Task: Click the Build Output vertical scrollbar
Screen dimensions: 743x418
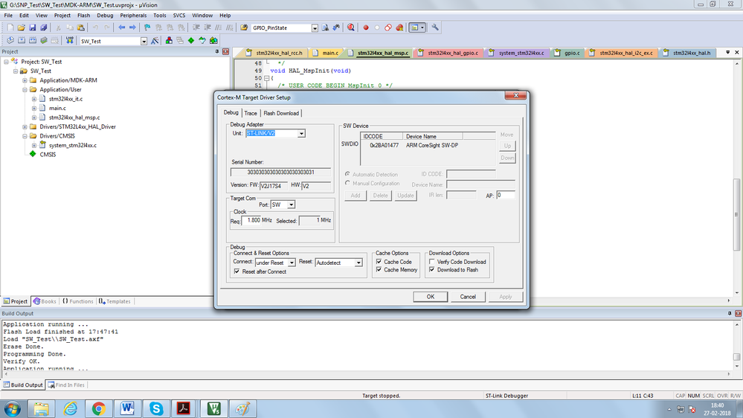Action: [x=737, y=345]
